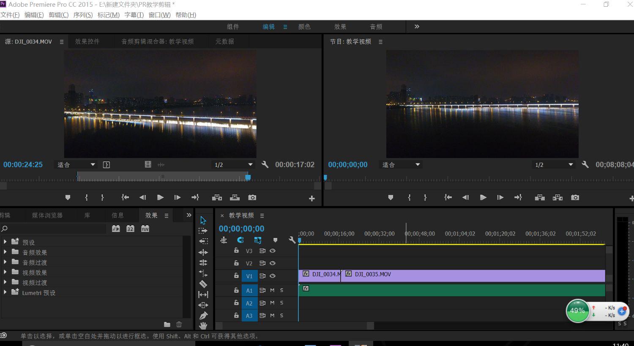Mute audio track A1
Screen dimensions: 634x346
[x=272, y=291]
